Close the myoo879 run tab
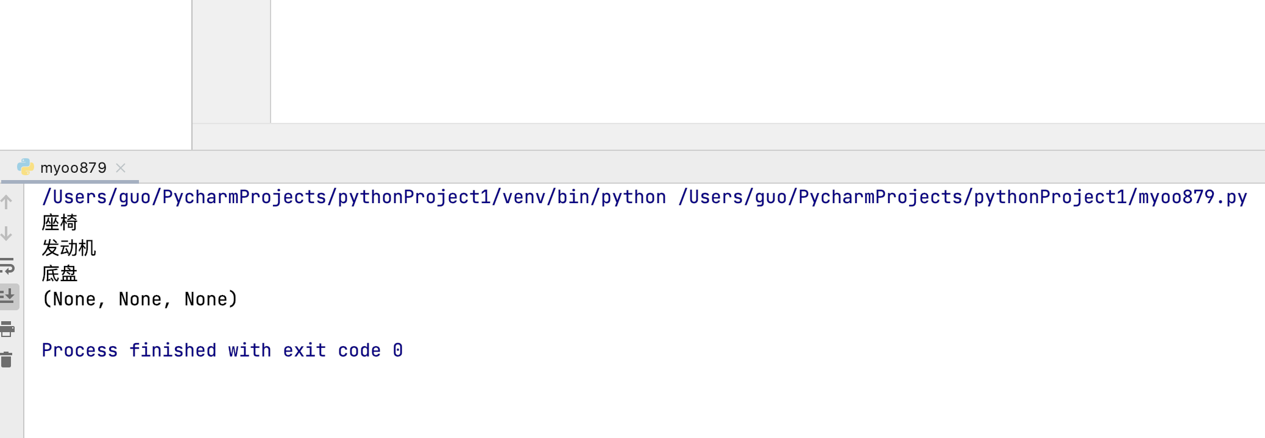This screenshot has height=438, width=1265. tap(121, 168)
